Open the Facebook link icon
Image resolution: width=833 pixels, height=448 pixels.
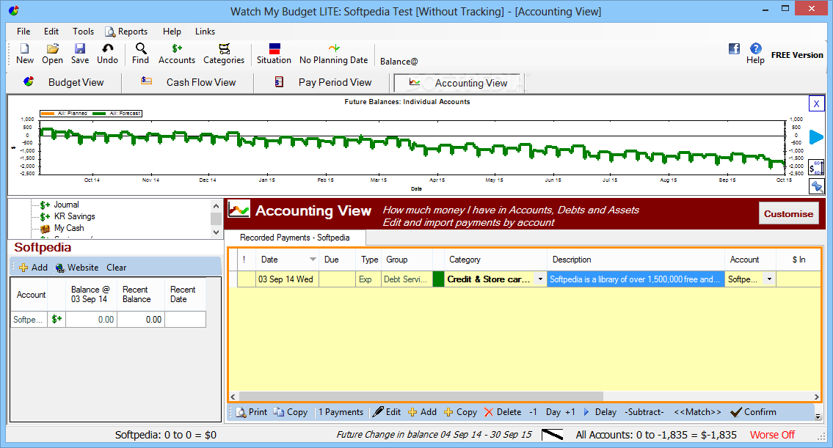(x=734, y=49)
